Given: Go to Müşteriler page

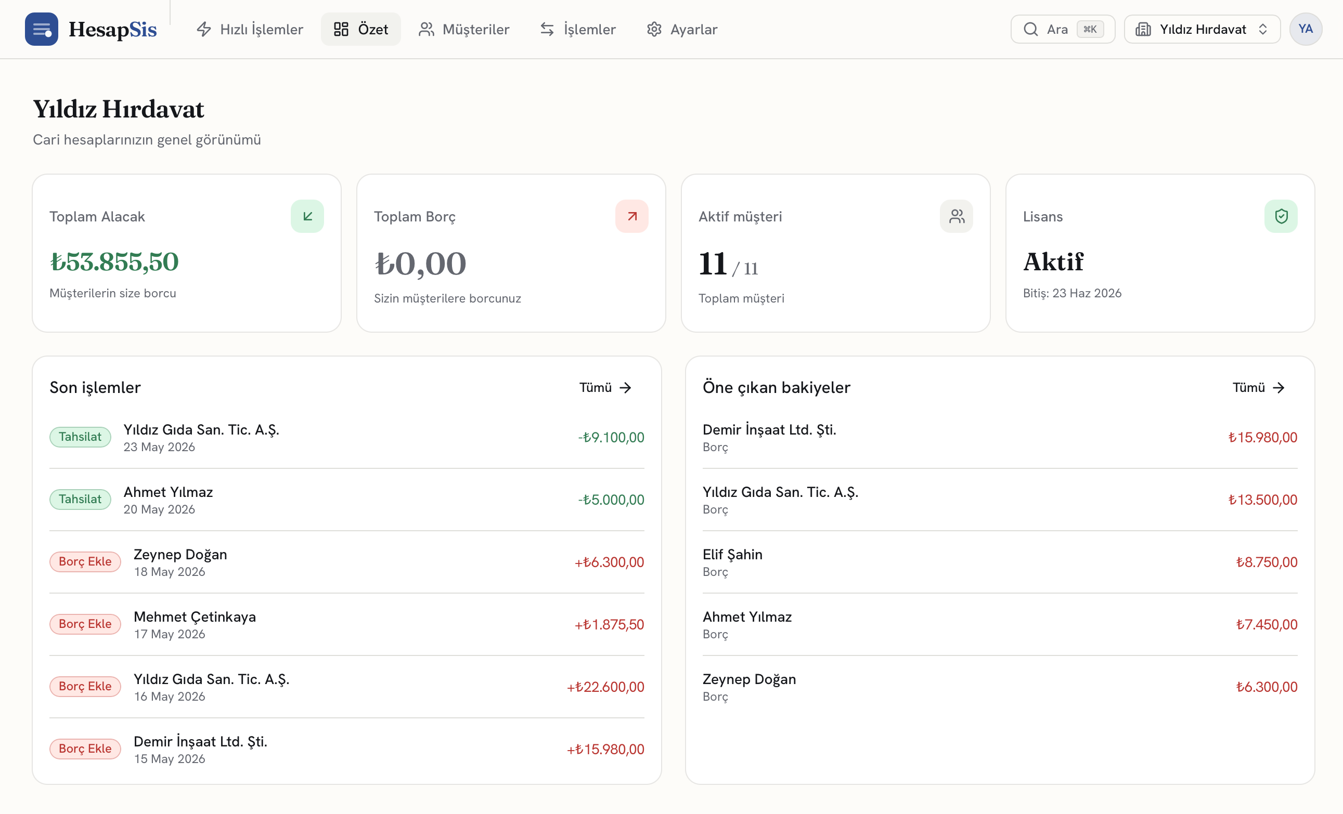Looking at the screenshot, I should [464, 29].
